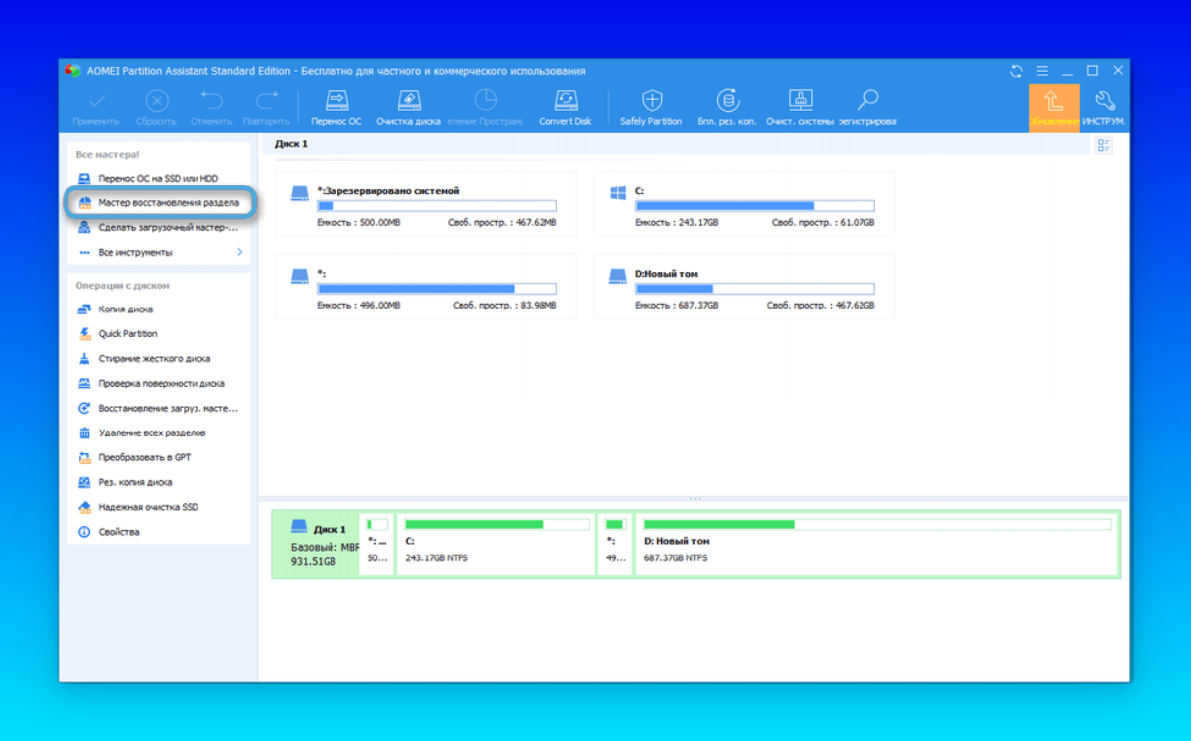Toggle the disk view layout icon
Viewport: 1191px width, 741px height.
point(1103,146)
